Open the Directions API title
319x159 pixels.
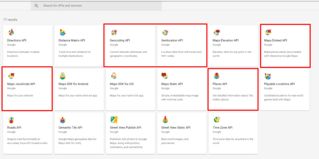coord(17,40)
